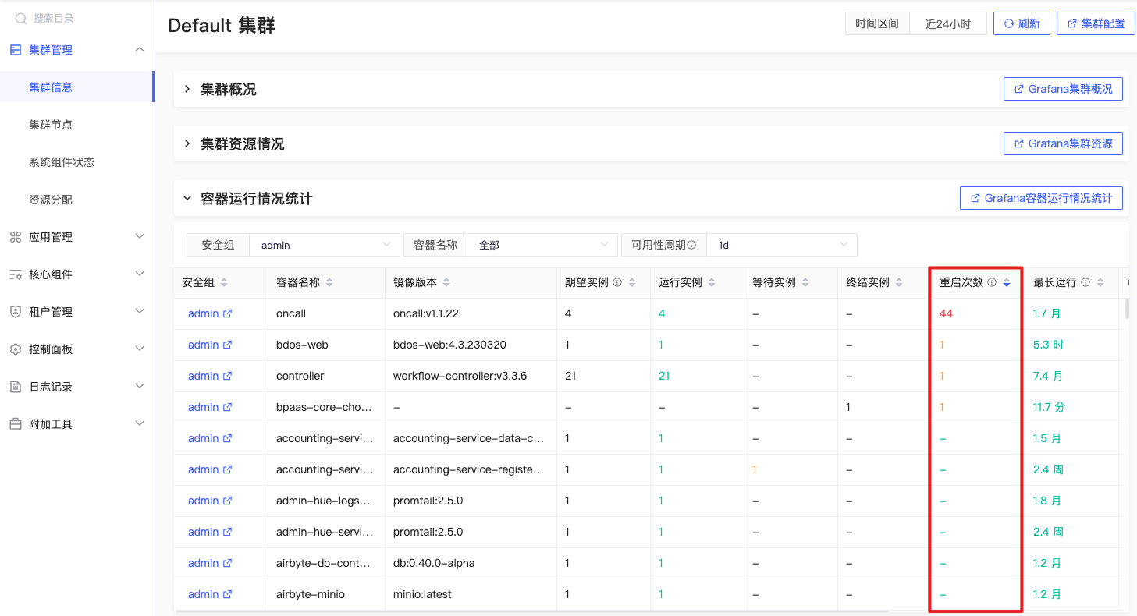The image size is (1137, 616).
Task: Click restart count 44 in oncall row
Action: click(x=946, y=313)
